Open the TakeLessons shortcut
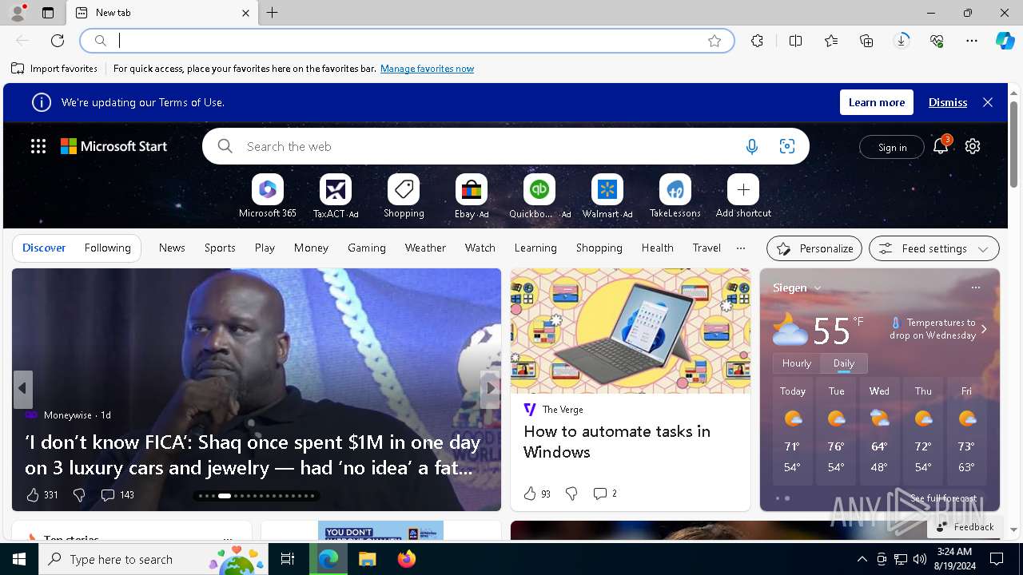The height and width of the screenshot is (575, 1023). pyautogui.click(x=675, y=196)
